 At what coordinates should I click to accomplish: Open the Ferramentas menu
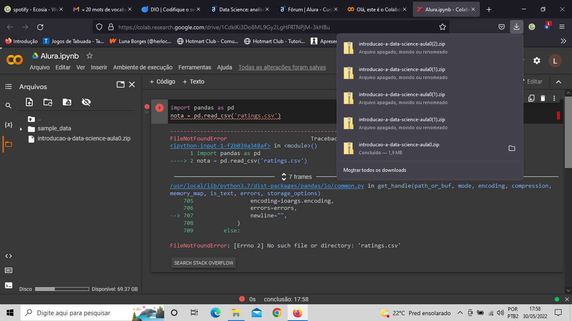point(195,67)
